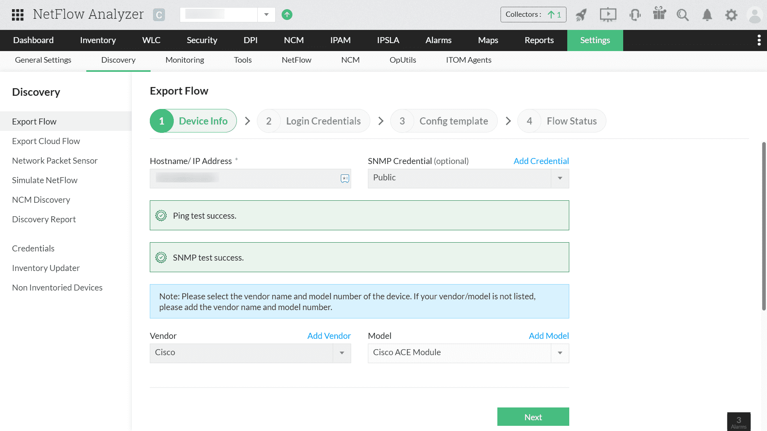This screenshot has width=767, height=431.
Task: Click the Hostname/IP Address input field
Action: (x=244, y=178)
